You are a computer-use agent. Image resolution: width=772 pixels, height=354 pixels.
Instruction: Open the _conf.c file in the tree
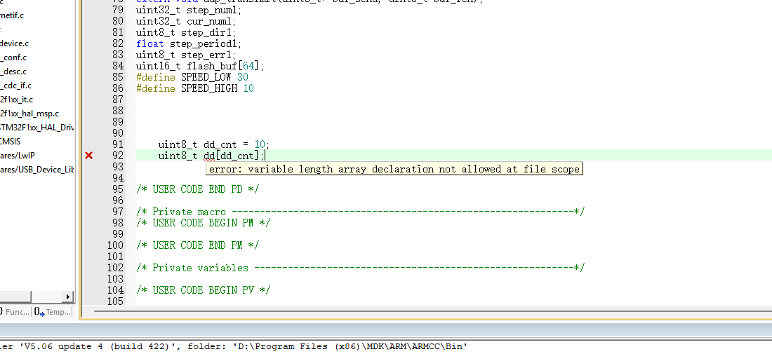[x=13, y=57]
